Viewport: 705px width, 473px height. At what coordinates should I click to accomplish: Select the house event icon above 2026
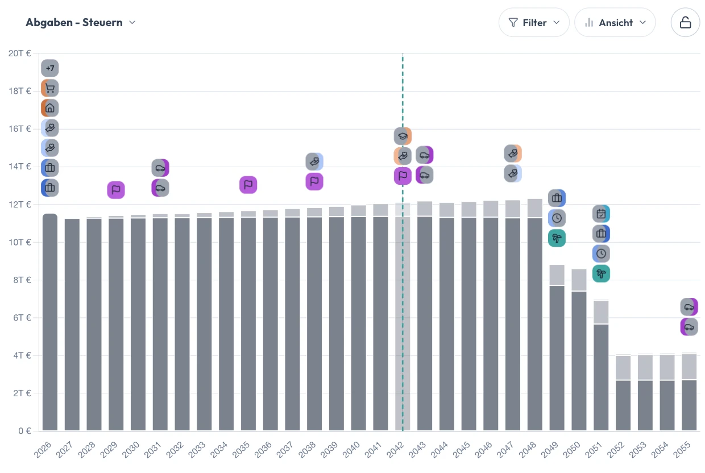click(x=50, y=108)
